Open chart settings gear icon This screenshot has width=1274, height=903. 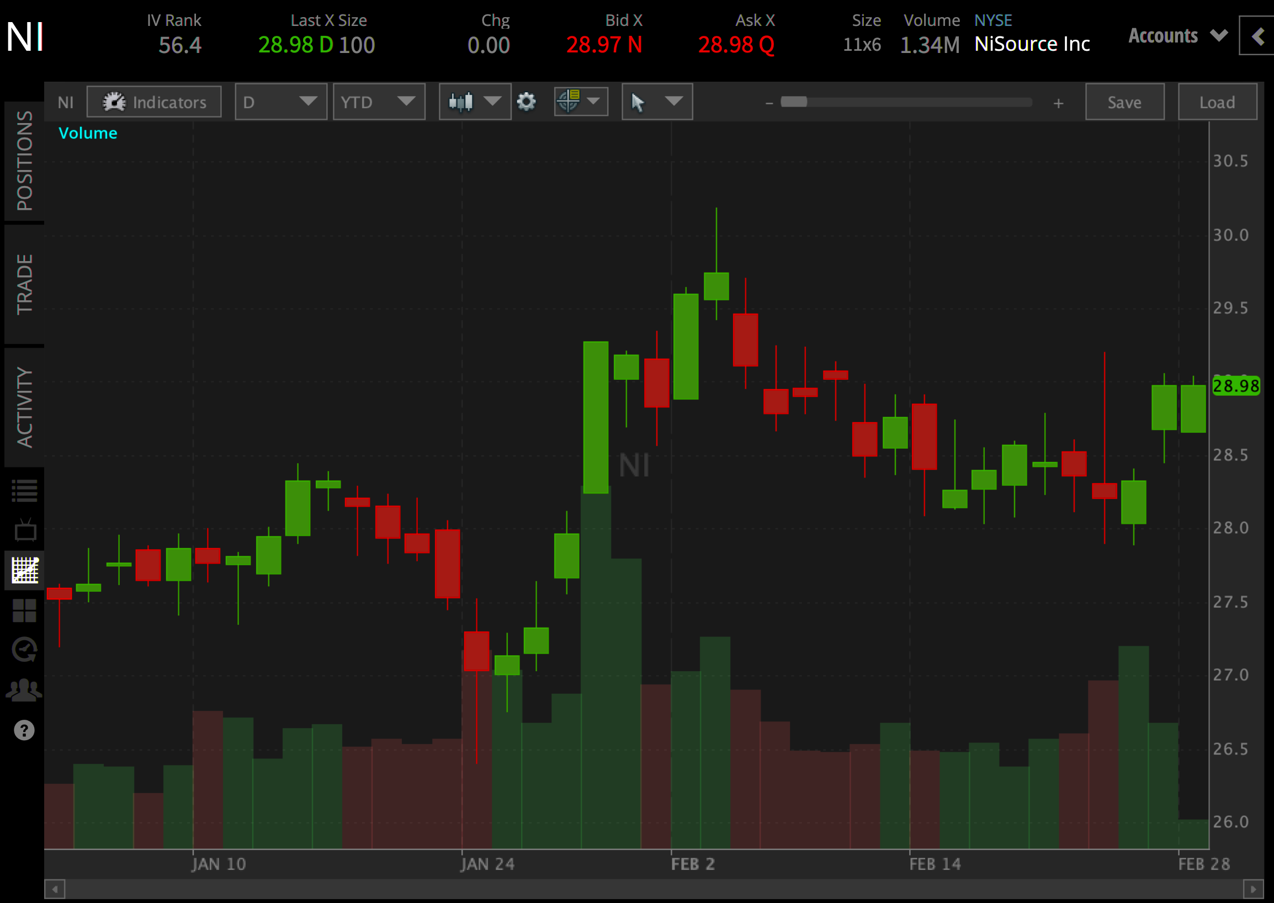[x=526, y=102]
